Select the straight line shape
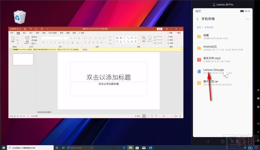 coord(124,38)
